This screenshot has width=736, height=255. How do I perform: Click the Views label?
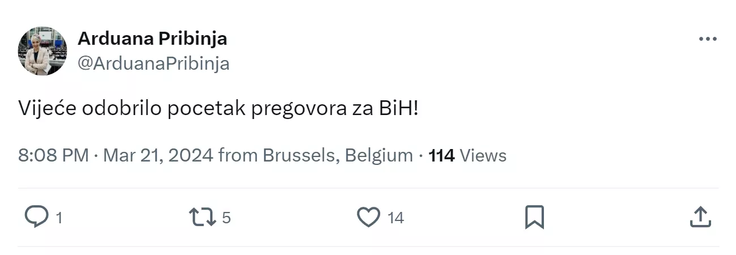[483, 155]
